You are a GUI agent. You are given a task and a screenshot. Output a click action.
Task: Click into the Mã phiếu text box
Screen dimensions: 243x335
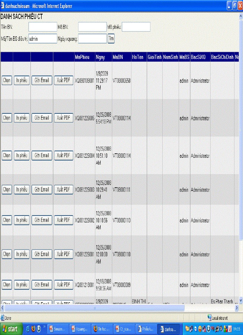coord(136,27)
